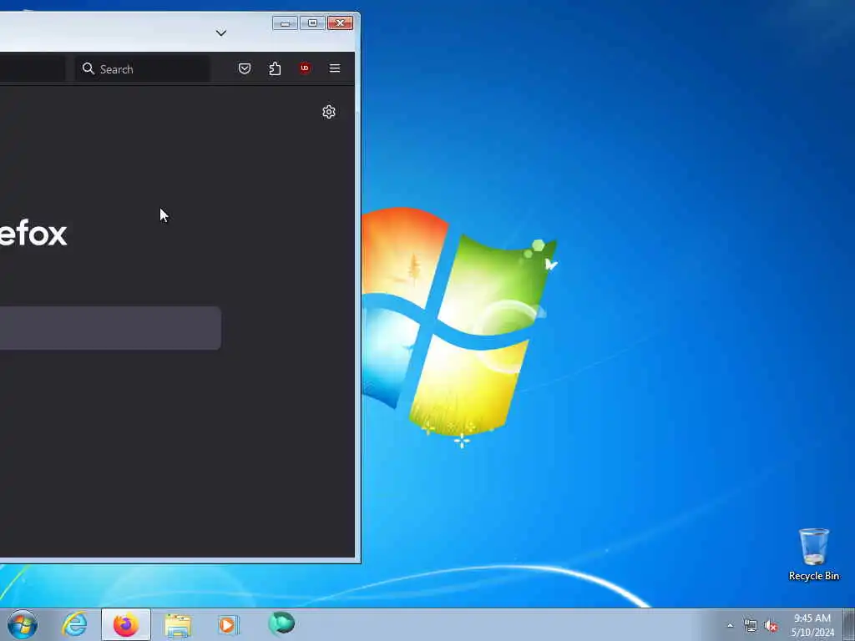Screen dimensions: 855x641
Task: Focus the new tab page search field
Action: tap(111, 328)
